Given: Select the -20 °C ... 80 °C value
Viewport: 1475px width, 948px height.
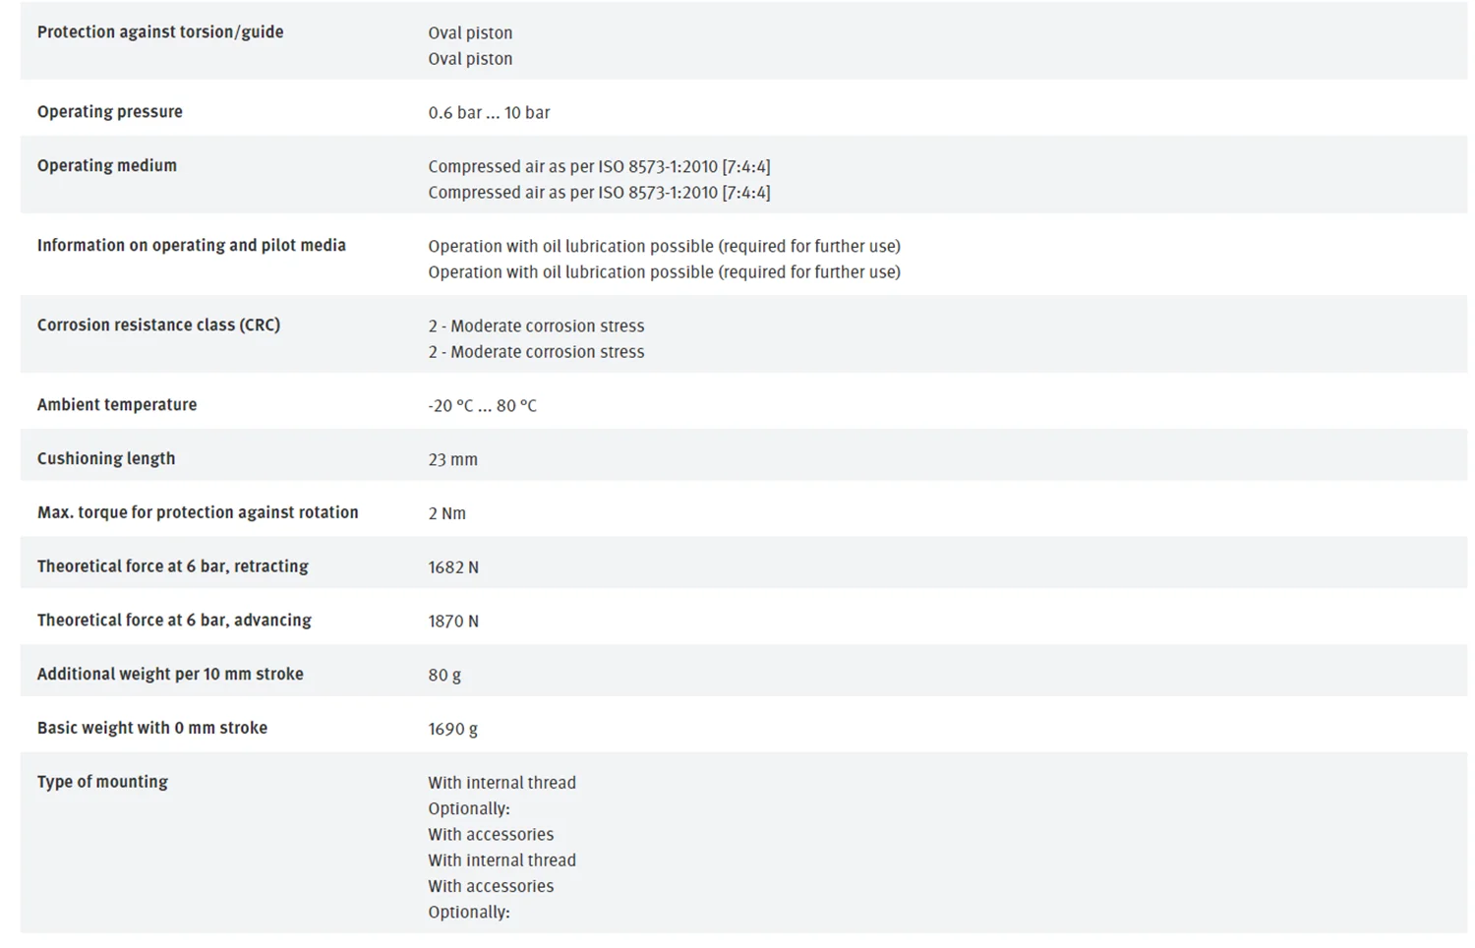Looking at the screenshot, I should coord(482,405).
